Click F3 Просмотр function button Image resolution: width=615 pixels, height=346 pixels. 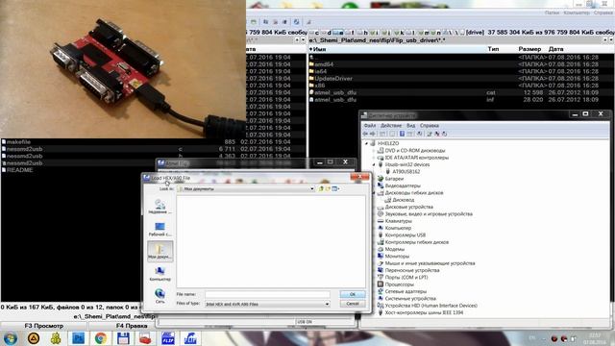click(x=43, y=326)
